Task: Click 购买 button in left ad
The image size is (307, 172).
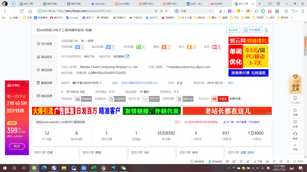Action: [17, 146]
